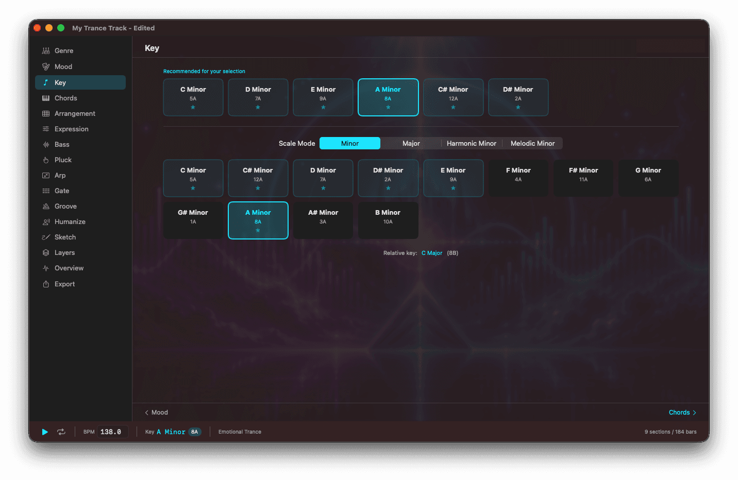
Task: Click the 8A Camelot badge in footer
Action: 194,432
